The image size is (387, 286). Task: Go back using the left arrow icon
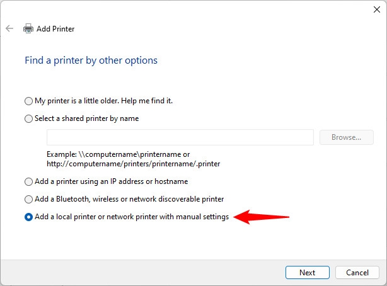(9, 28)
